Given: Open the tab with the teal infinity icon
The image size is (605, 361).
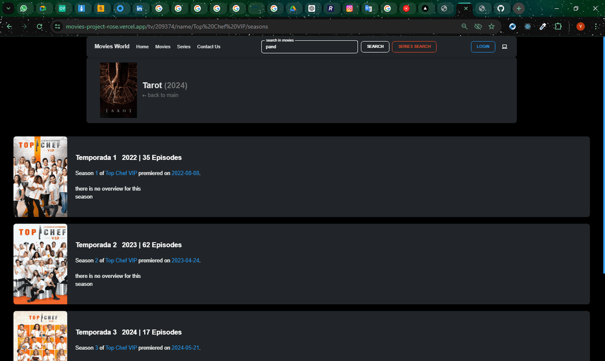Looking at the screenshot, I should (62, 8).
